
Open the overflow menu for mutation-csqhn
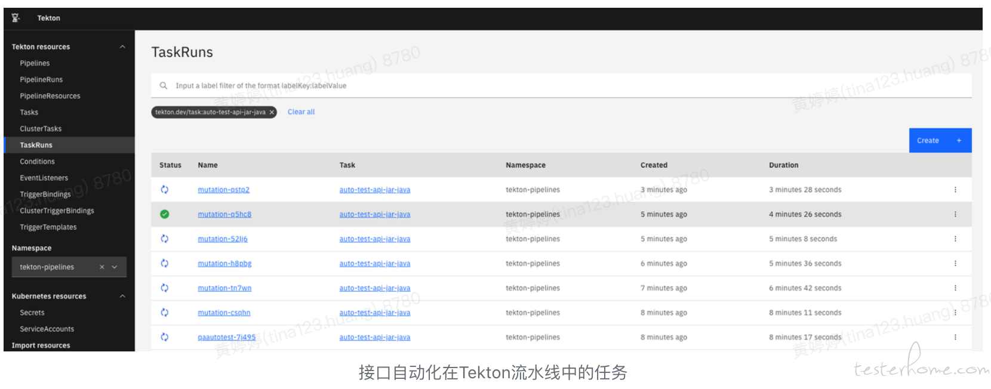click(x=955, y=313)
